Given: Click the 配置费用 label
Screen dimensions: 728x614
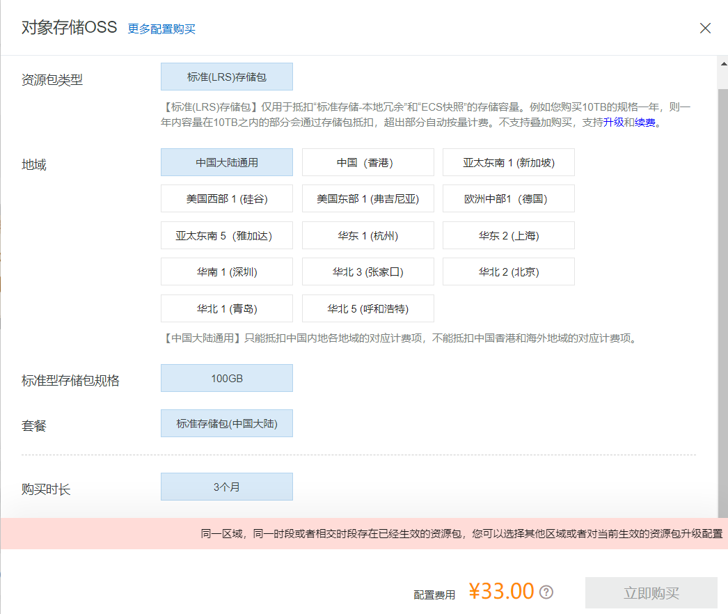Looking at the screenshot, I should 434,595.
